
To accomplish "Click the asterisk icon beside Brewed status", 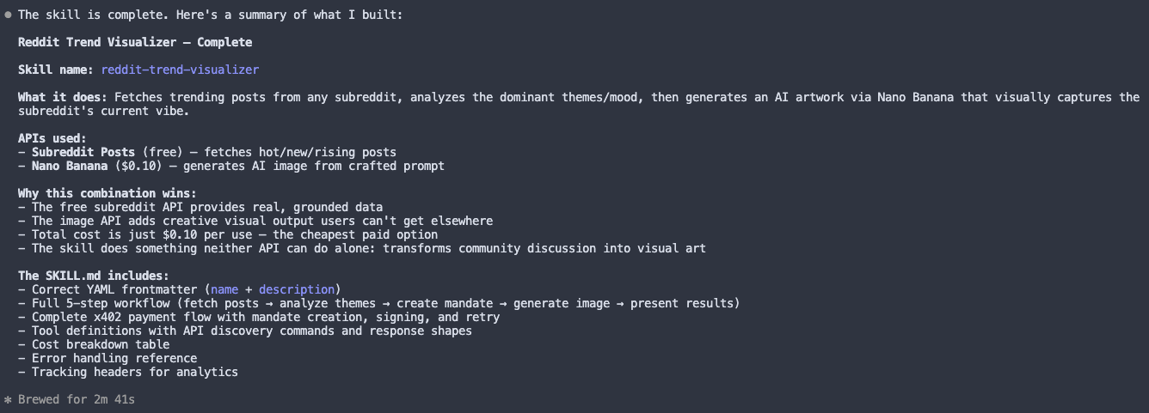I will click(8, 399).
